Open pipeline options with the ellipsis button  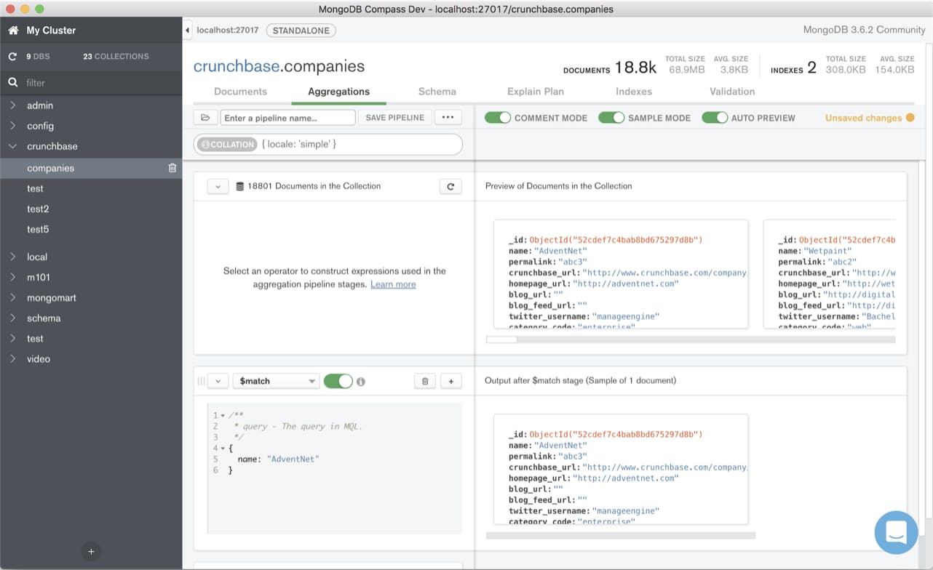[x=448, y=118]
